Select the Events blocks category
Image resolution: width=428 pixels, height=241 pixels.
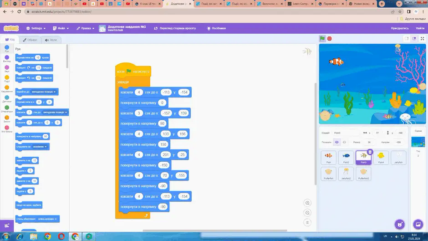pos(7,79)
